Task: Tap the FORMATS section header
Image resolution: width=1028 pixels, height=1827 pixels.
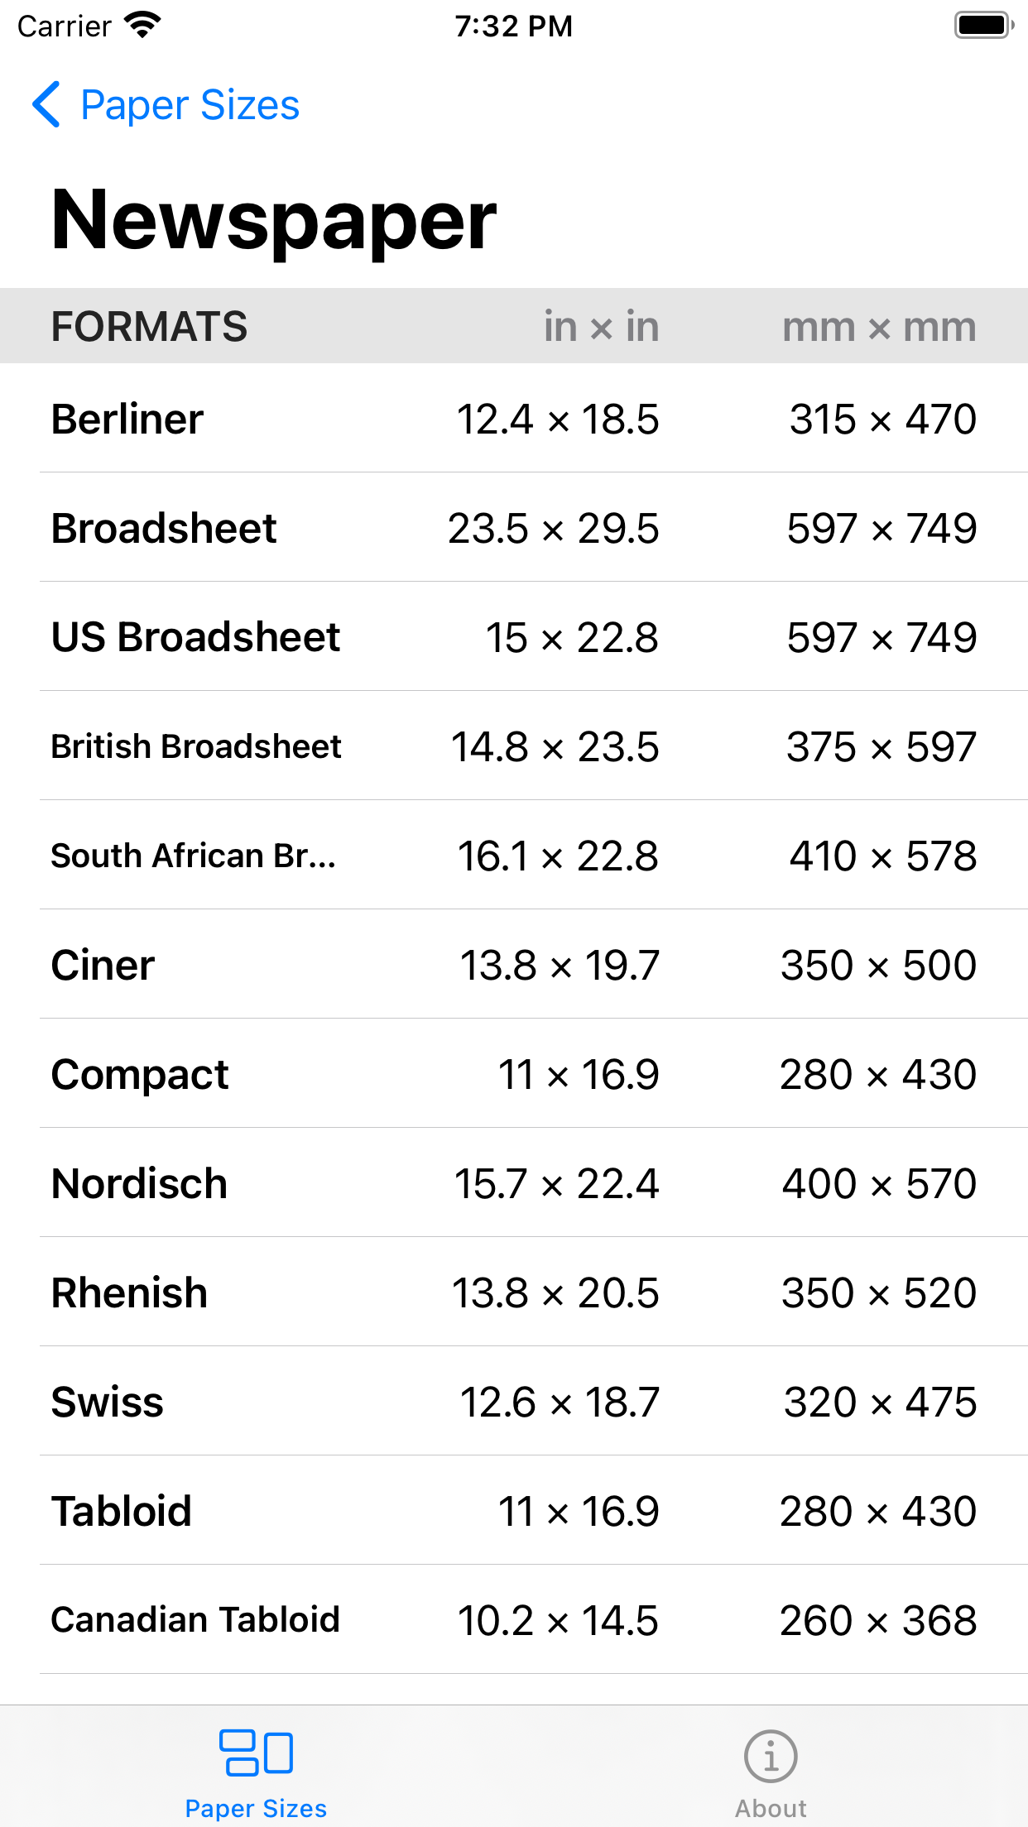Action: [149, 326]
